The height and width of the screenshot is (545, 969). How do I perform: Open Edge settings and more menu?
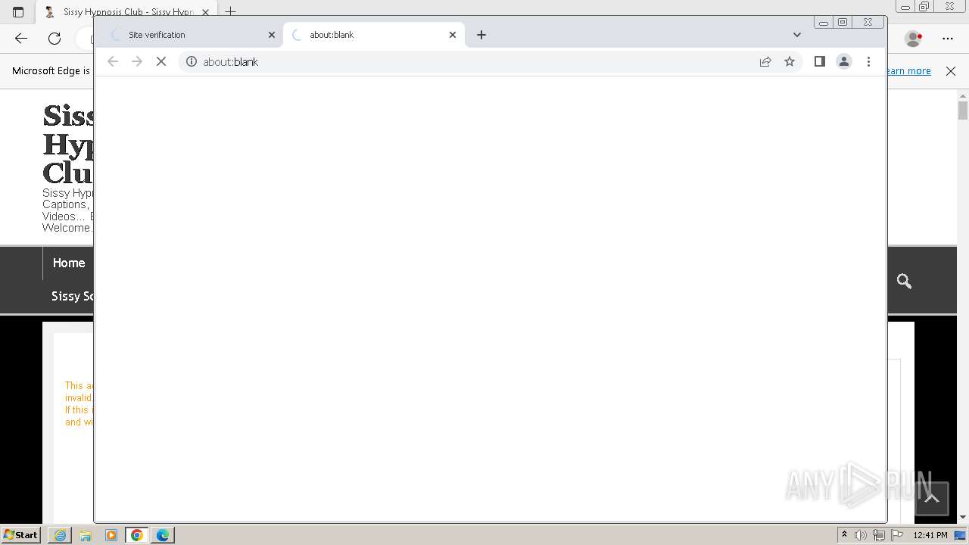coord(948,38)
